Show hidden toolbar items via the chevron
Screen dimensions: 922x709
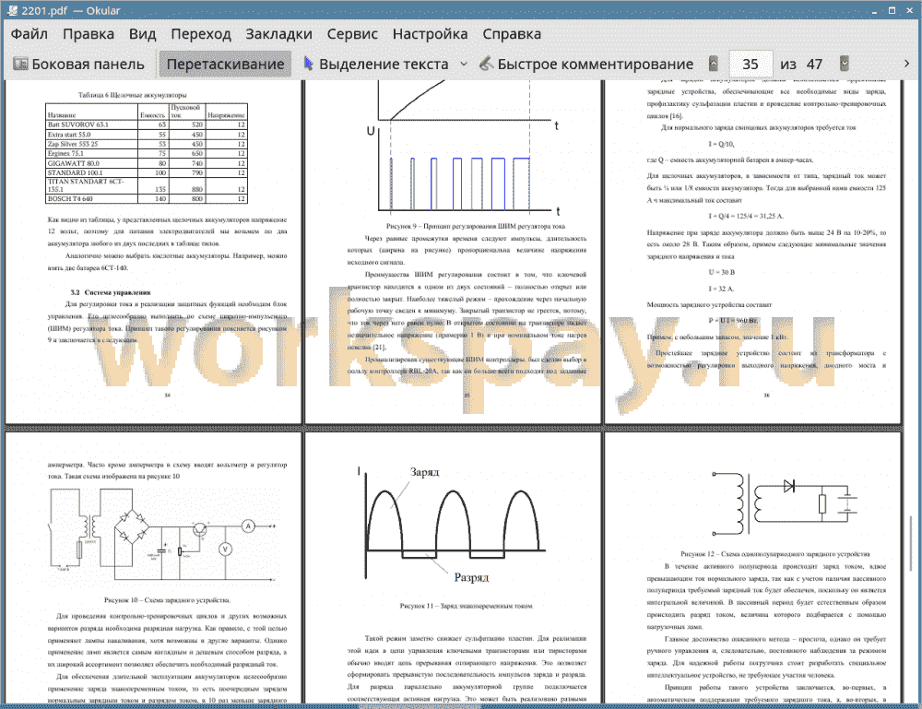[906, 64]
